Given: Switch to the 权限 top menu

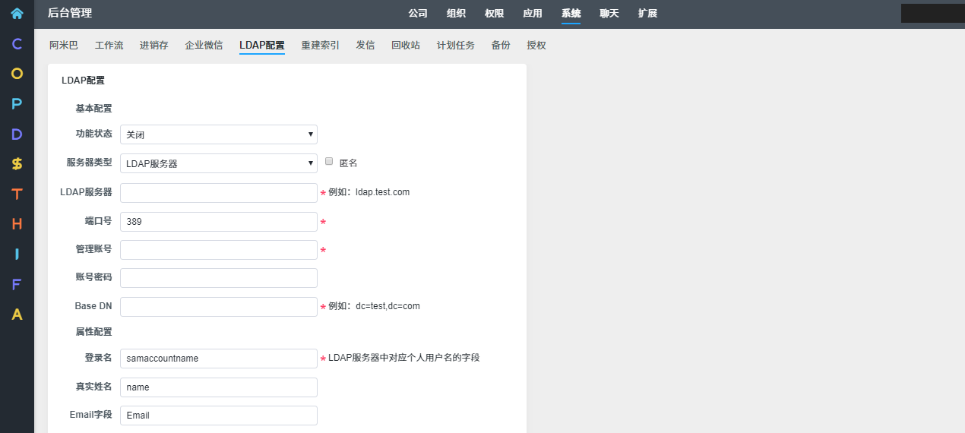Looking at the screenshot, I should point(494,14).
